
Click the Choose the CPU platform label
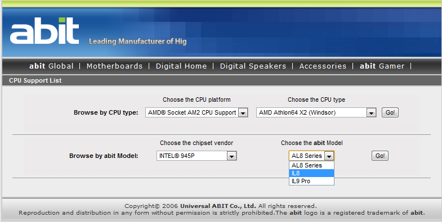coord(197,99)
